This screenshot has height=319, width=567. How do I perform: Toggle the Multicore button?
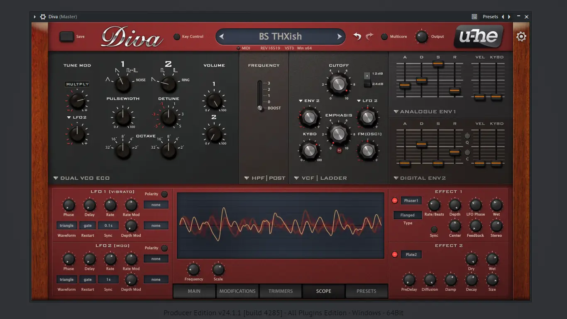[x=384, y=37]
